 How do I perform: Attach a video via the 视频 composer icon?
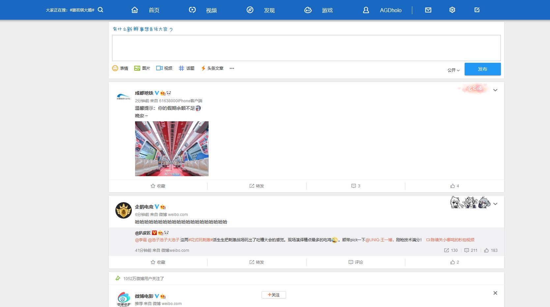point(164,68)
